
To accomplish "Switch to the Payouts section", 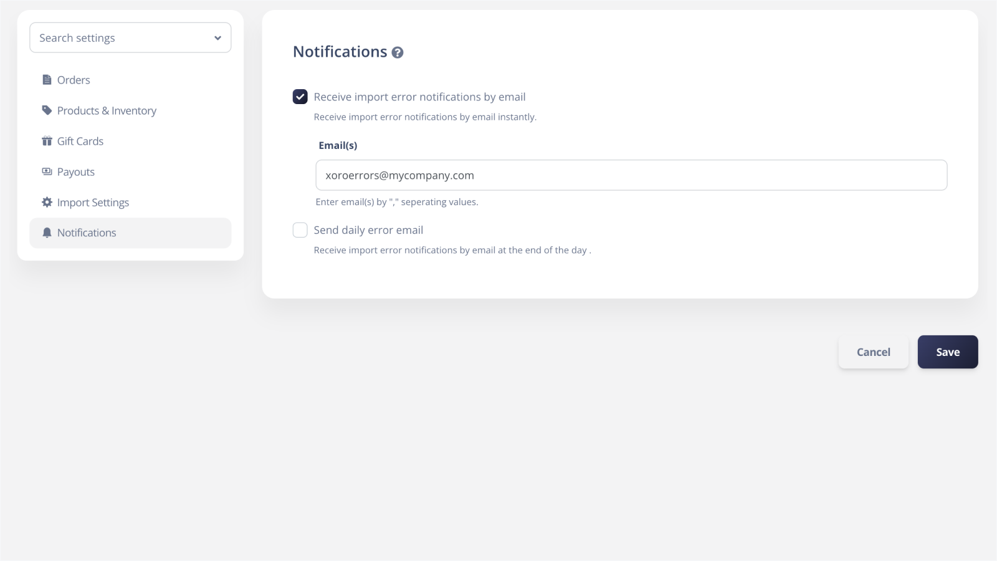I will [x=75, y=171].
